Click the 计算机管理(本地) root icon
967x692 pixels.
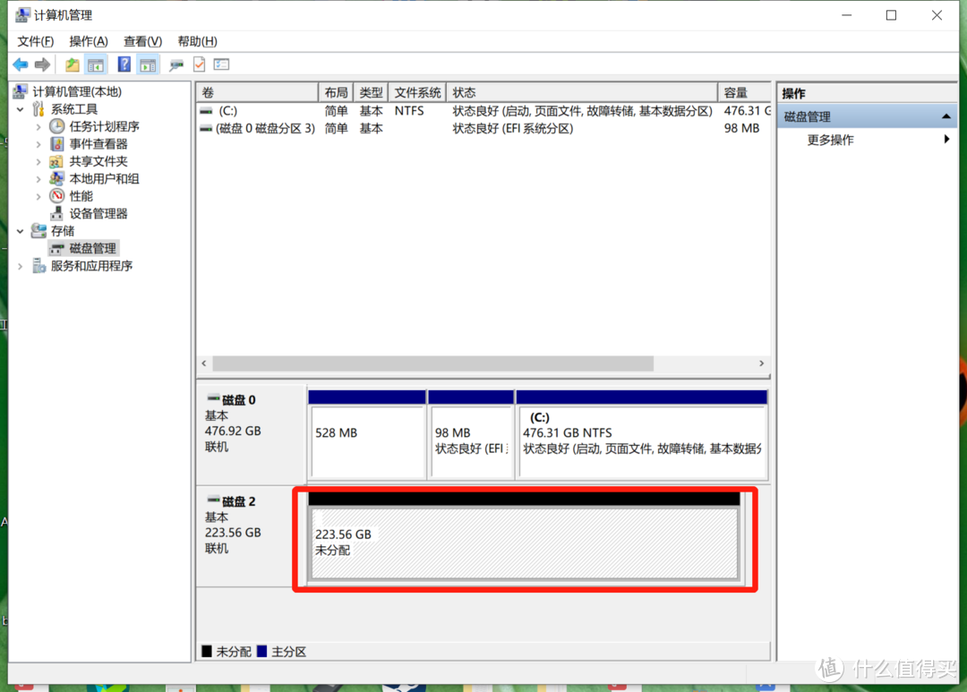pyautogui.click(x=20, y=91)
